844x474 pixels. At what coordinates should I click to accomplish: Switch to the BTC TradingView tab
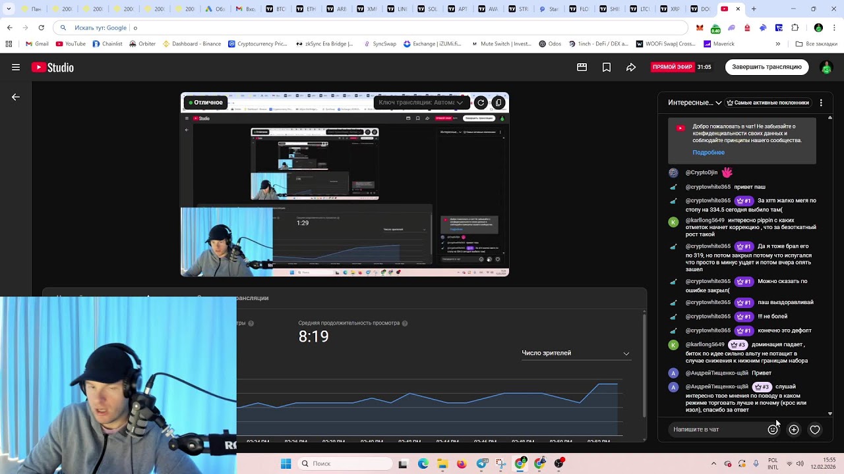pyautogui.click(x=275, y=9)
